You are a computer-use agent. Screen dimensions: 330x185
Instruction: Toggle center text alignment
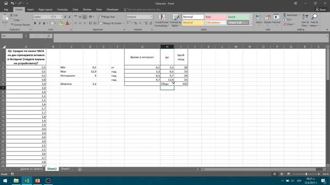point(80,23)
